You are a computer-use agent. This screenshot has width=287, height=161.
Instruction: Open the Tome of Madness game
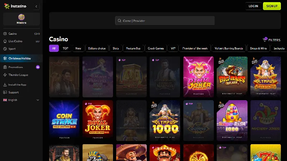point(165,77)
